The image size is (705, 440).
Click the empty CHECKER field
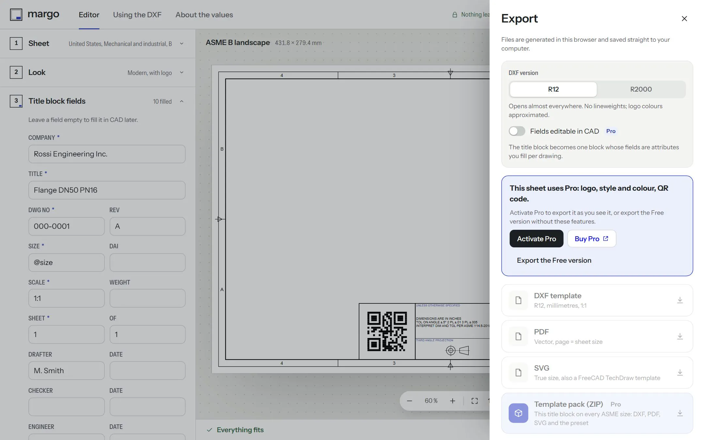[66, 407]
